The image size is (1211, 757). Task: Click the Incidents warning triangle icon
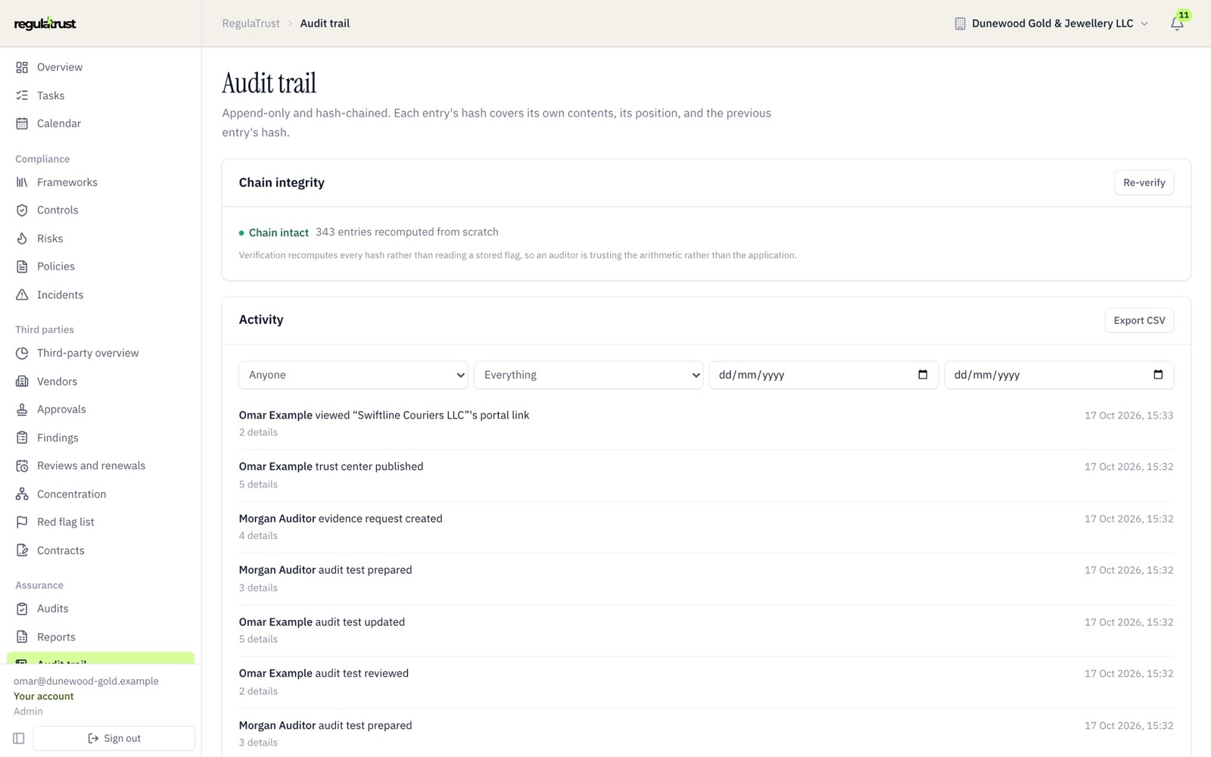coord(22,294)
